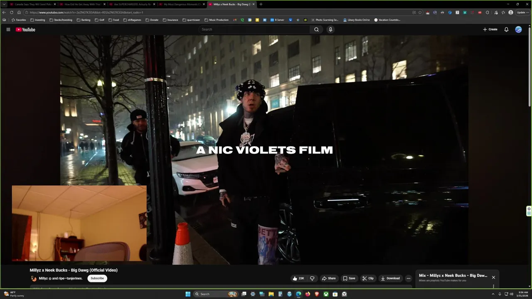Image resolution: width=532 pixels, height=299 pixels.
Task: Open the driftagames bookmark folder
Action: tap(133, 20)
